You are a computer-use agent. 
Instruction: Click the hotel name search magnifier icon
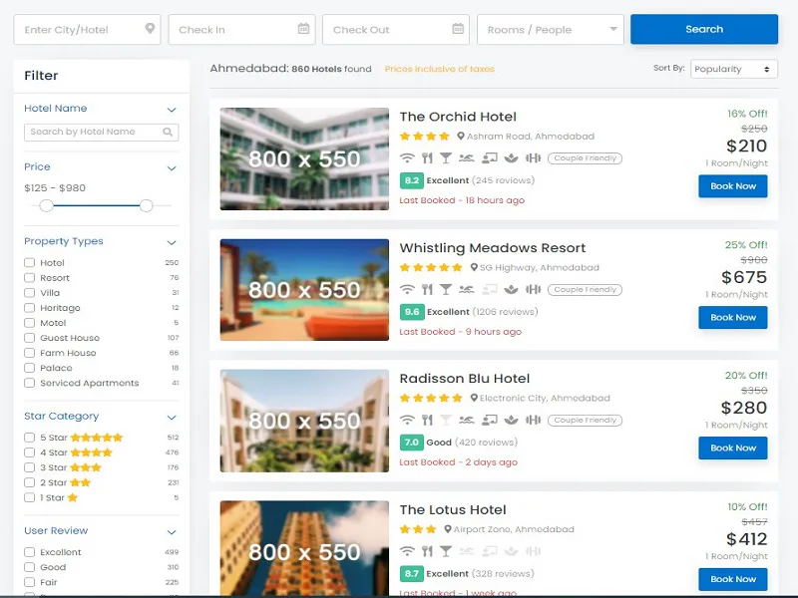pos(168,132)
